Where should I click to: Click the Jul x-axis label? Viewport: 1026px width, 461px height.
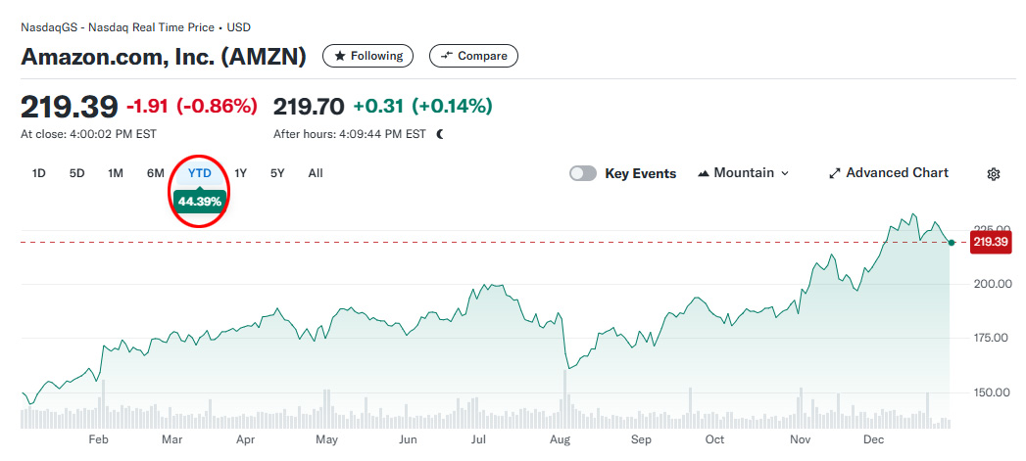click(478, 440)
